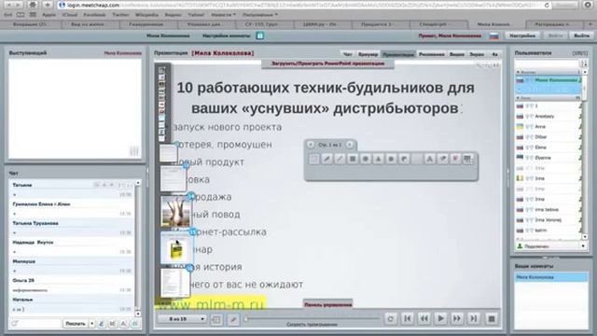Switch to the Экран tab
The image size is (597, 336).
tap(477, 54)
